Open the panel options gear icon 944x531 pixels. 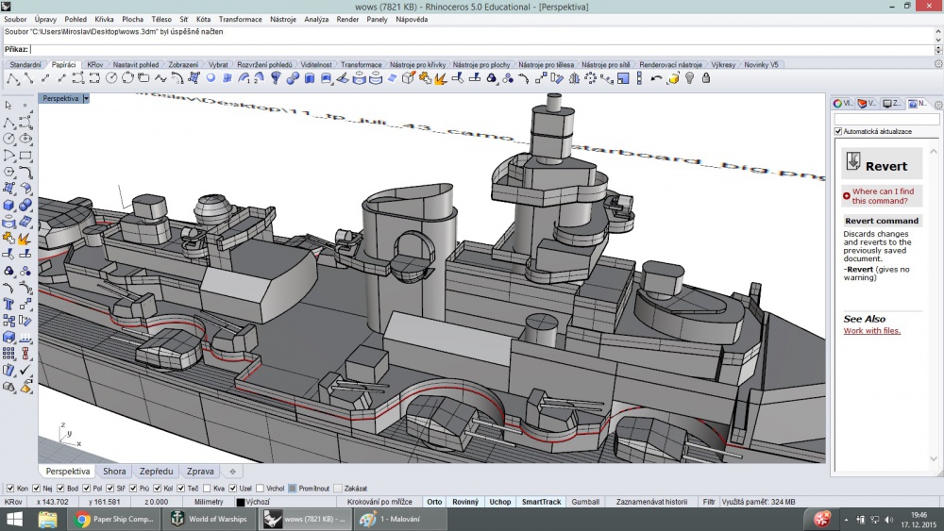938,105
